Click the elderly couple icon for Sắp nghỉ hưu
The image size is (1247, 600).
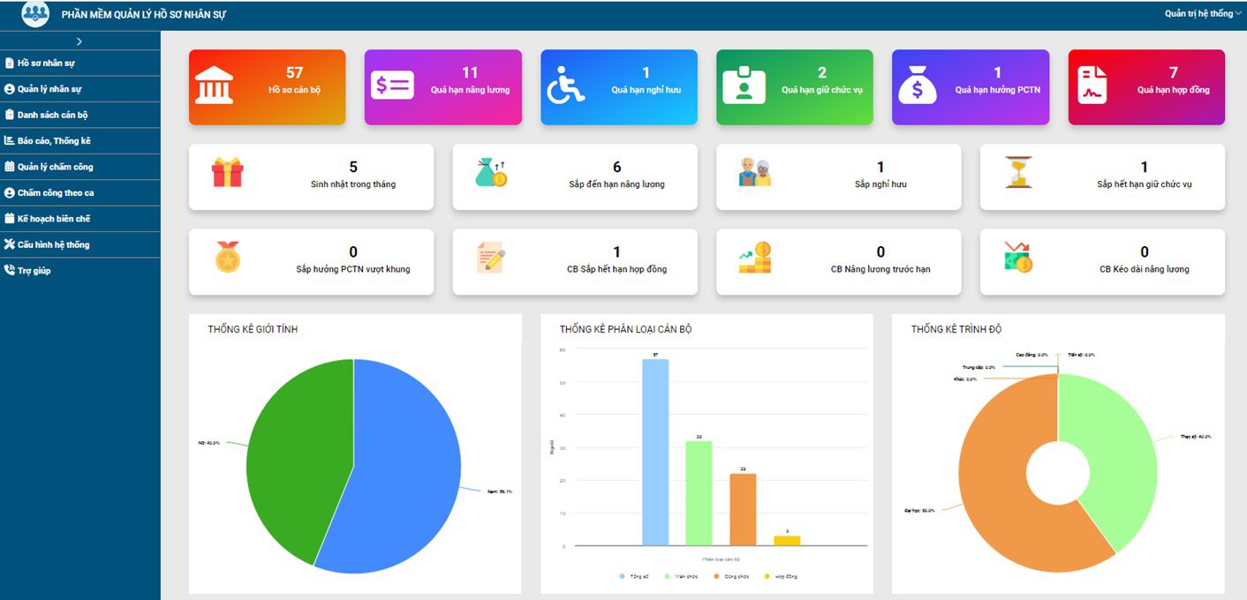[x=754, y=172]
